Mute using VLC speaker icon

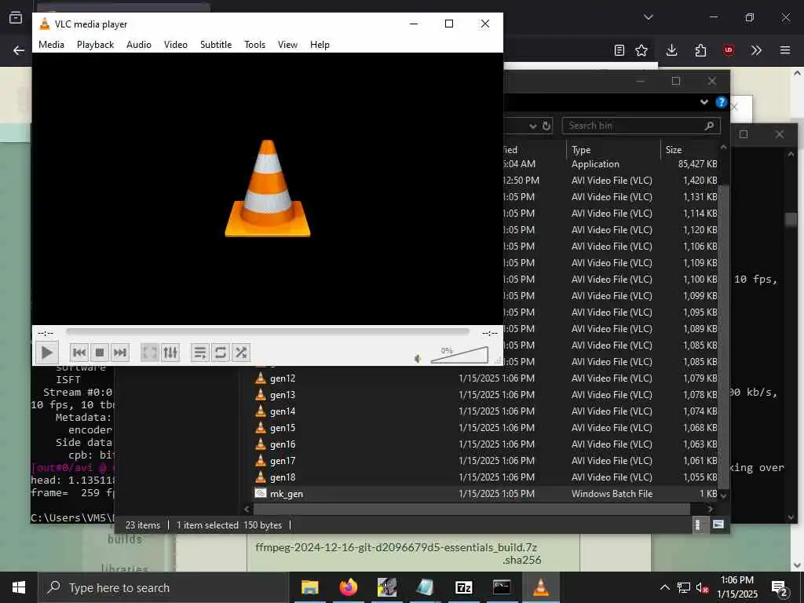pyautogui.click(x=418, y=358)
